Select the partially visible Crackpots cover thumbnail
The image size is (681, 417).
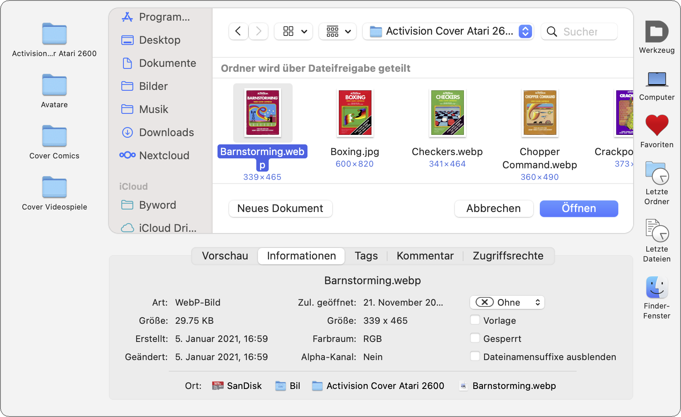point(624,113)
